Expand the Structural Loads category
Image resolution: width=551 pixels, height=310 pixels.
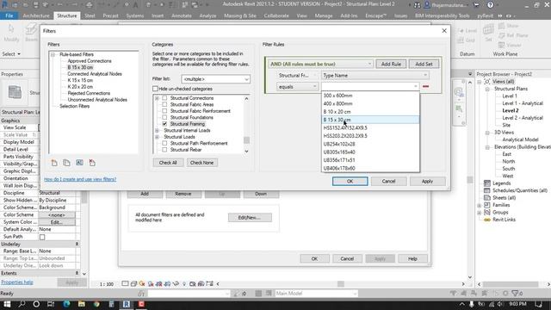click(157, 137)
